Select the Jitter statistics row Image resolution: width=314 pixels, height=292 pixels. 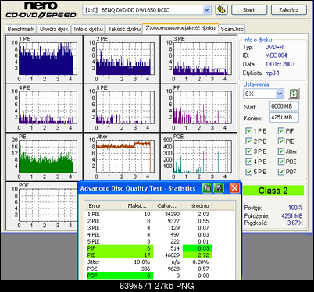tap(150, 262)
